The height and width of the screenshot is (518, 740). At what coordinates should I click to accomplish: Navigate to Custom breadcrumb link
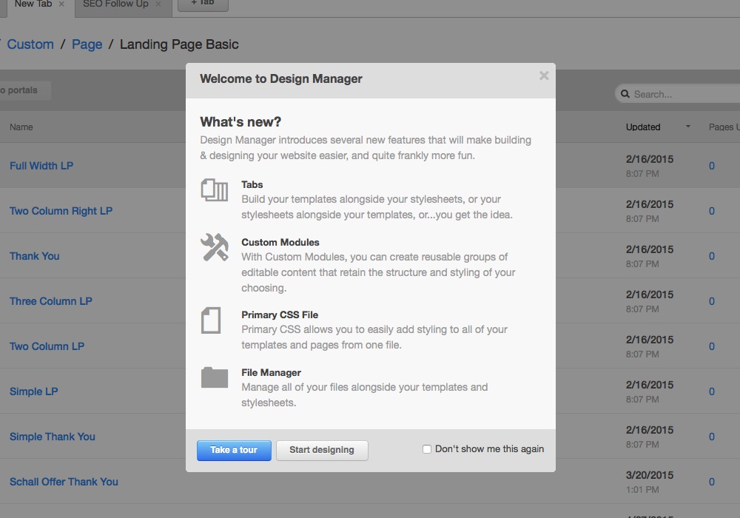(x=30, y=44)
